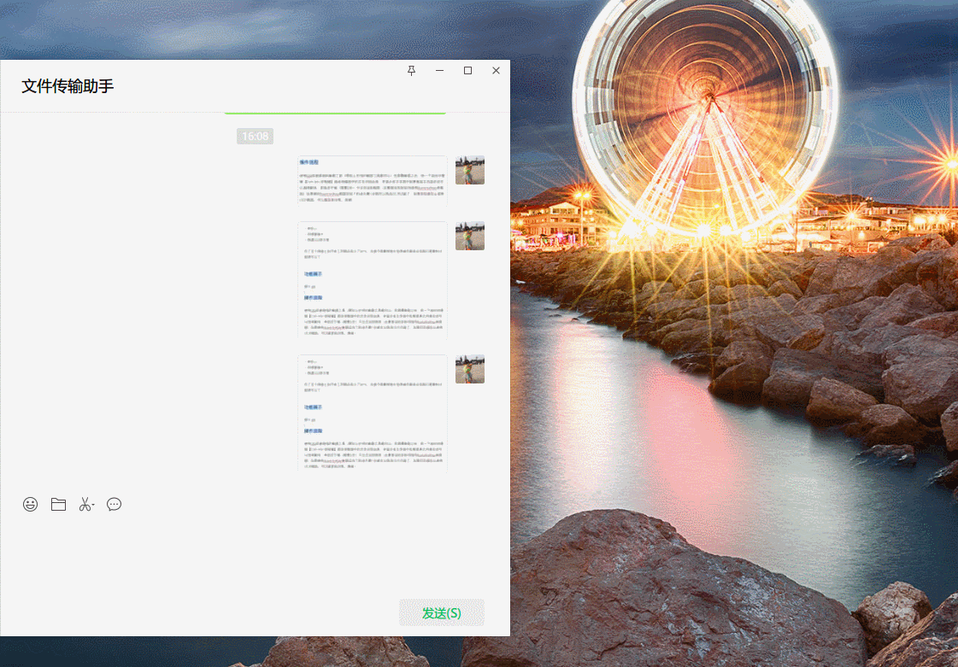Click the green message bubble edge at top
This screenshot has width=958, height=667.
tap(334, 113)
